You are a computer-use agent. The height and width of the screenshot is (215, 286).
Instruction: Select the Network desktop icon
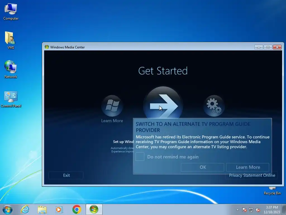pyautogui.click(x=11, y=69)
